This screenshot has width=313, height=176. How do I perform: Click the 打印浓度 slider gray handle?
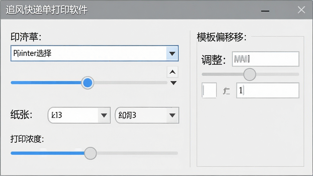(90, 153)
